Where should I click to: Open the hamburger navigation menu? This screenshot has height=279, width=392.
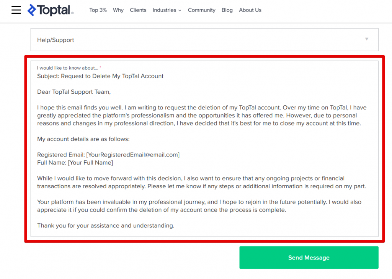pyautogui.click(x=16, y=10)
